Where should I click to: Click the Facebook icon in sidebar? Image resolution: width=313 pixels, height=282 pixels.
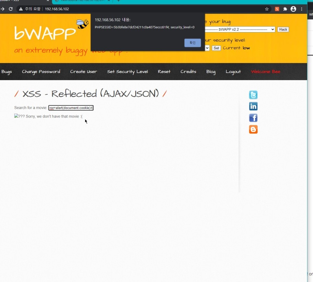click(253, 118)
